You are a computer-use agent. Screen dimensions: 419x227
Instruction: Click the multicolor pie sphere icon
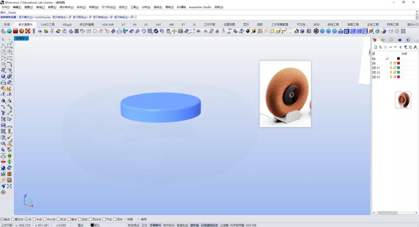[x=384, y=31]
